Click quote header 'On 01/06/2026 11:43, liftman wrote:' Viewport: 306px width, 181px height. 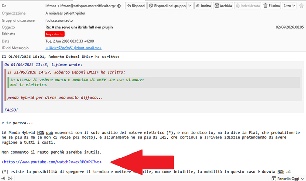pyautogui.click(x=44, y=65)
